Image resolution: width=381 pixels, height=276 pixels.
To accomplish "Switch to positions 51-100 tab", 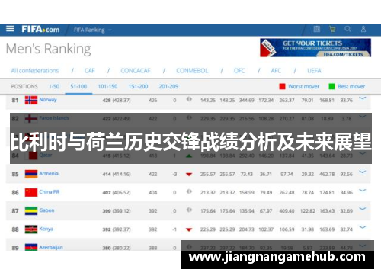I will [x=78, y=87].
